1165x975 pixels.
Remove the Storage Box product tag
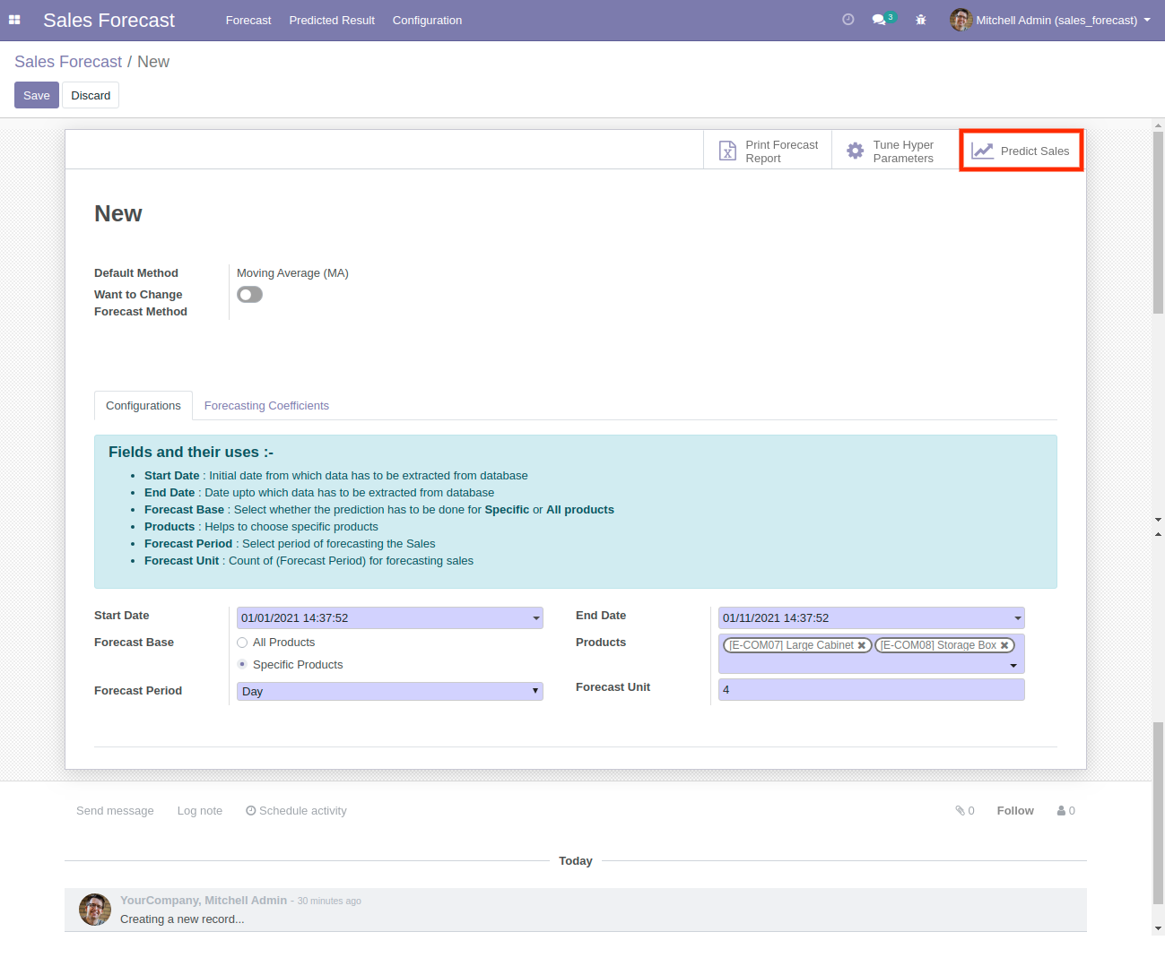[x=1004, y=645]
